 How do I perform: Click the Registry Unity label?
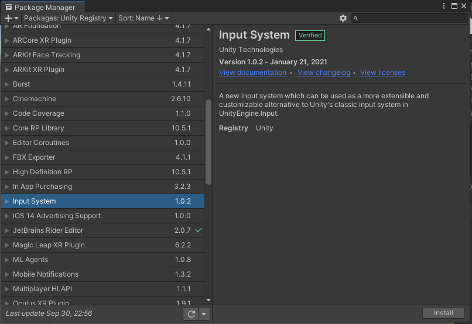246,128
